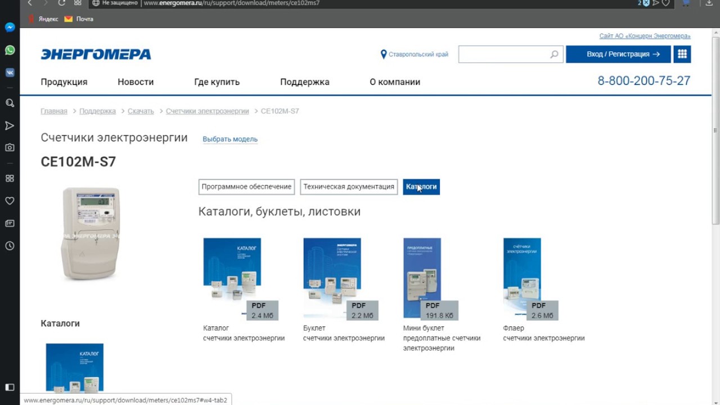
Task: Open the Яндекс bookmark
Action: pos(43,19)
